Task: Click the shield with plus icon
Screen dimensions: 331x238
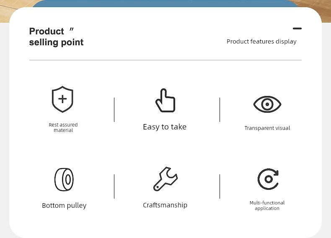Action: coord(62,99)
